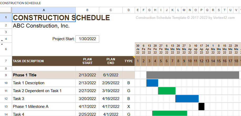
Task: Click the select-all corner box
Action: point(6,10)
